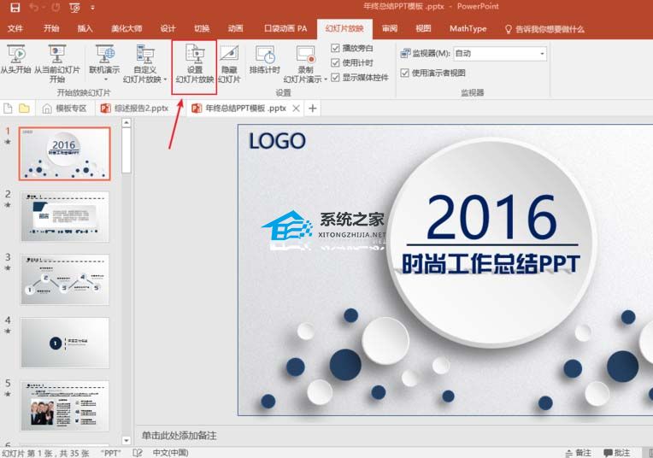The image size is (653, 458).
Task: Switch to the 综述报告2.pptx document tab
Action: pos(135,109)
